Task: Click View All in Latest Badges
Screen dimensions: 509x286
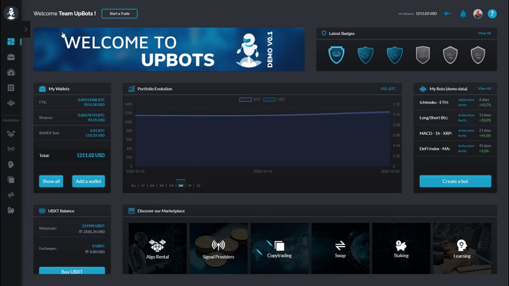Action: coord(484,33)
